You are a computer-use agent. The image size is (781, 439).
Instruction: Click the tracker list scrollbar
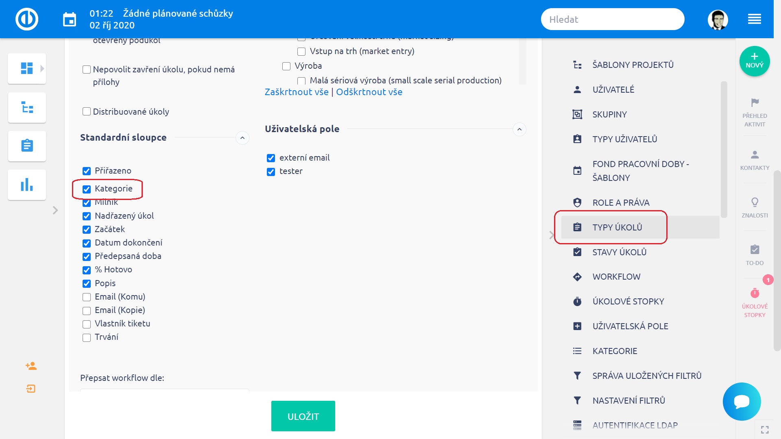pyautogui.click(x=523, y=61)
